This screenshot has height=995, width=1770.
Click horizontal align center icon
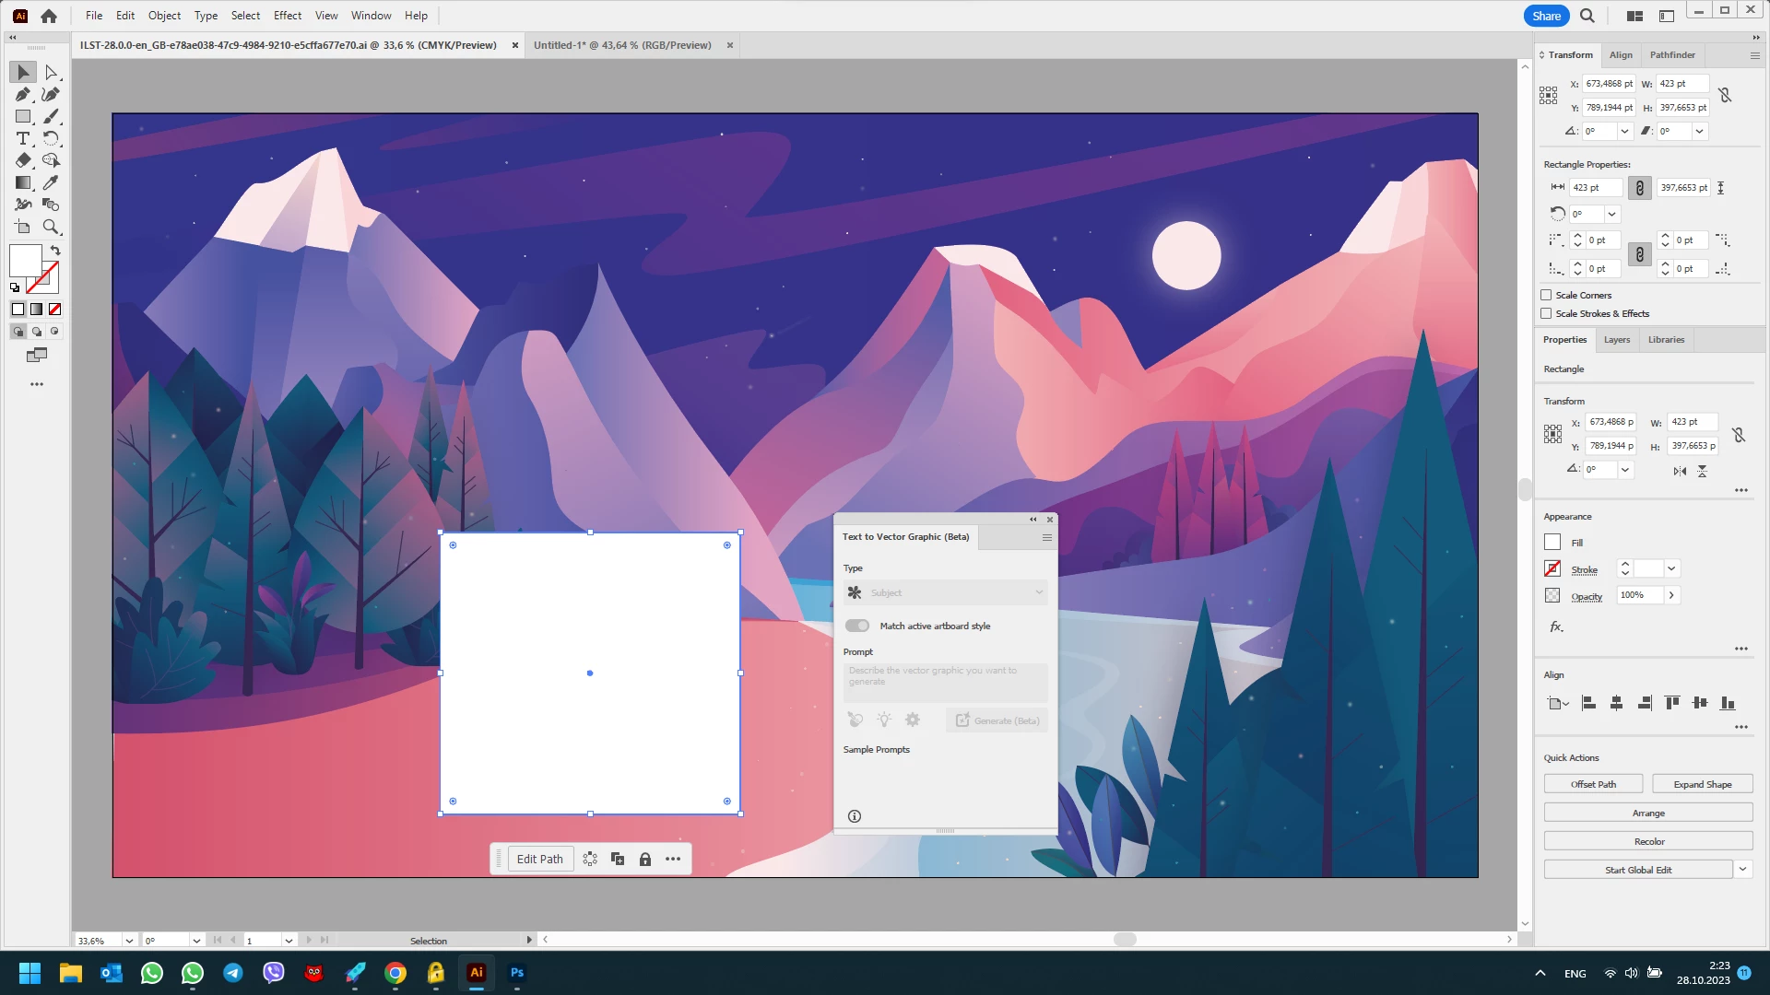[x=1616, y=703]
